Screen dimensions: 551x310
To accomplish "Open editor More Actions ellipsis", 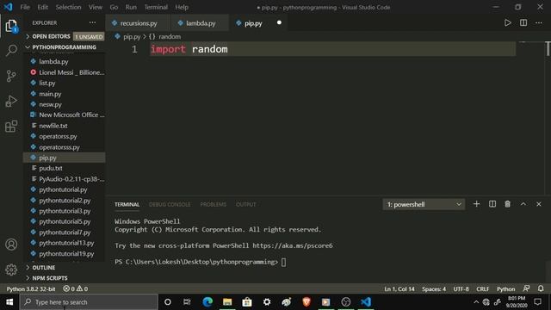I will (x=539, y=23).
